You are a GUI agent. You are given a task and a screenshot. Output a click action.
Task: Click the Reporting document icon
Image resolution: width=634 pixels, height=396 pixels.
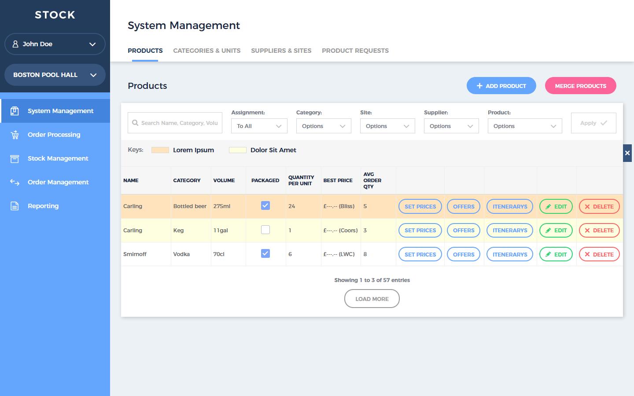tap(15, 206)
